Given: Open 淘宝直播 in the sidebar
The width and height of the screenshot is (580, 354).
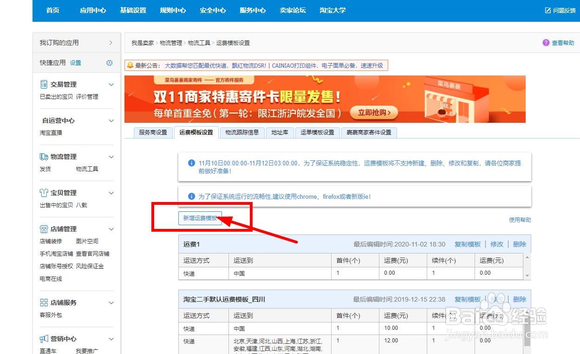Looking at the screenshot, I should pyautogui.click(x=51, y=133).
